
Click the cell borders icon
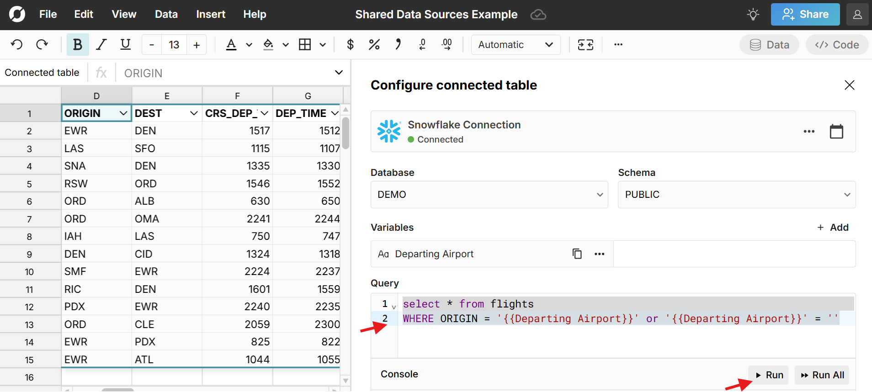coord(305,45)
